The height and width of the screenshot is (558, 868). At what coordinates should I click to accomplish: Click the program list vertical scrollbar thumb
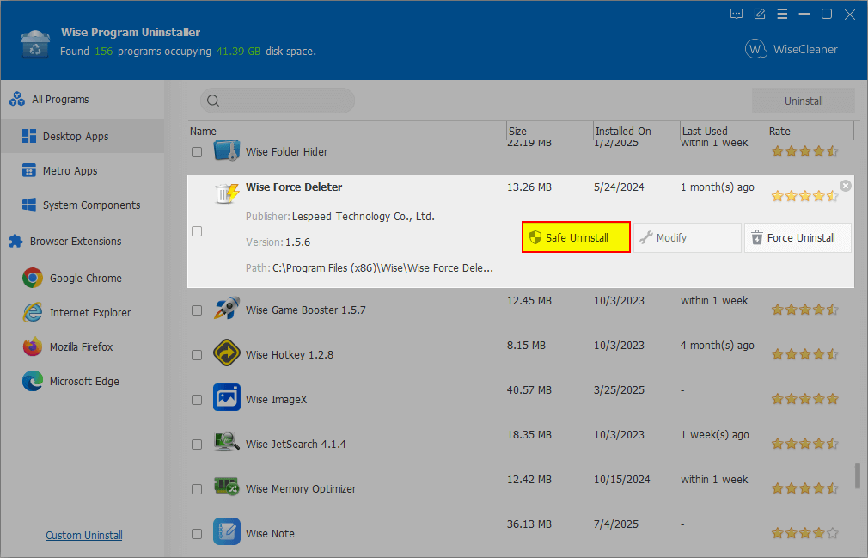(858, 476)
